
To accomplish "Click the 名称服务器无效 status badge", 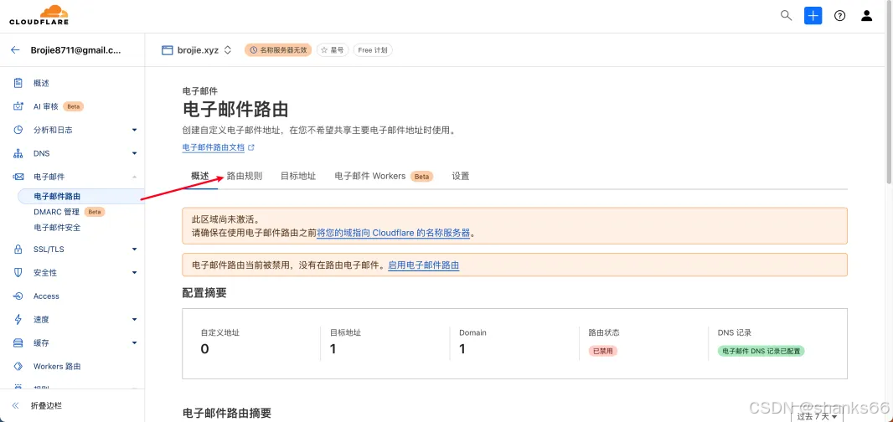I will click(x=278, y=50).
